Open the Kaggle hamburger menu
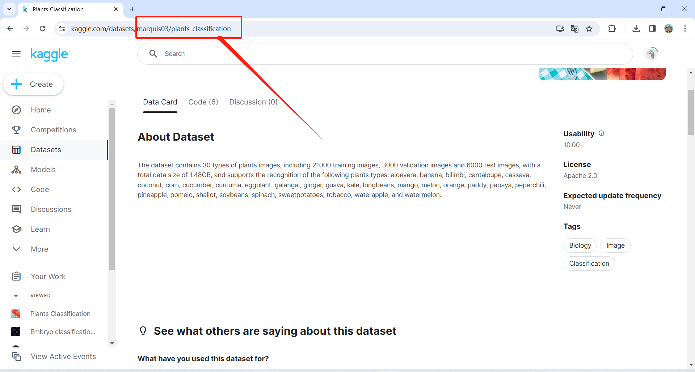The height and width of the screenshot is (372, 695). click(x=16, y=54)
